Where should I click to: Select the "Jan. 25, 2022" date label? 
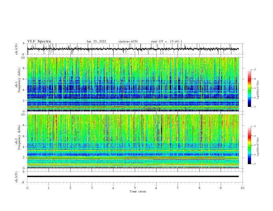[x=96, y=41]
